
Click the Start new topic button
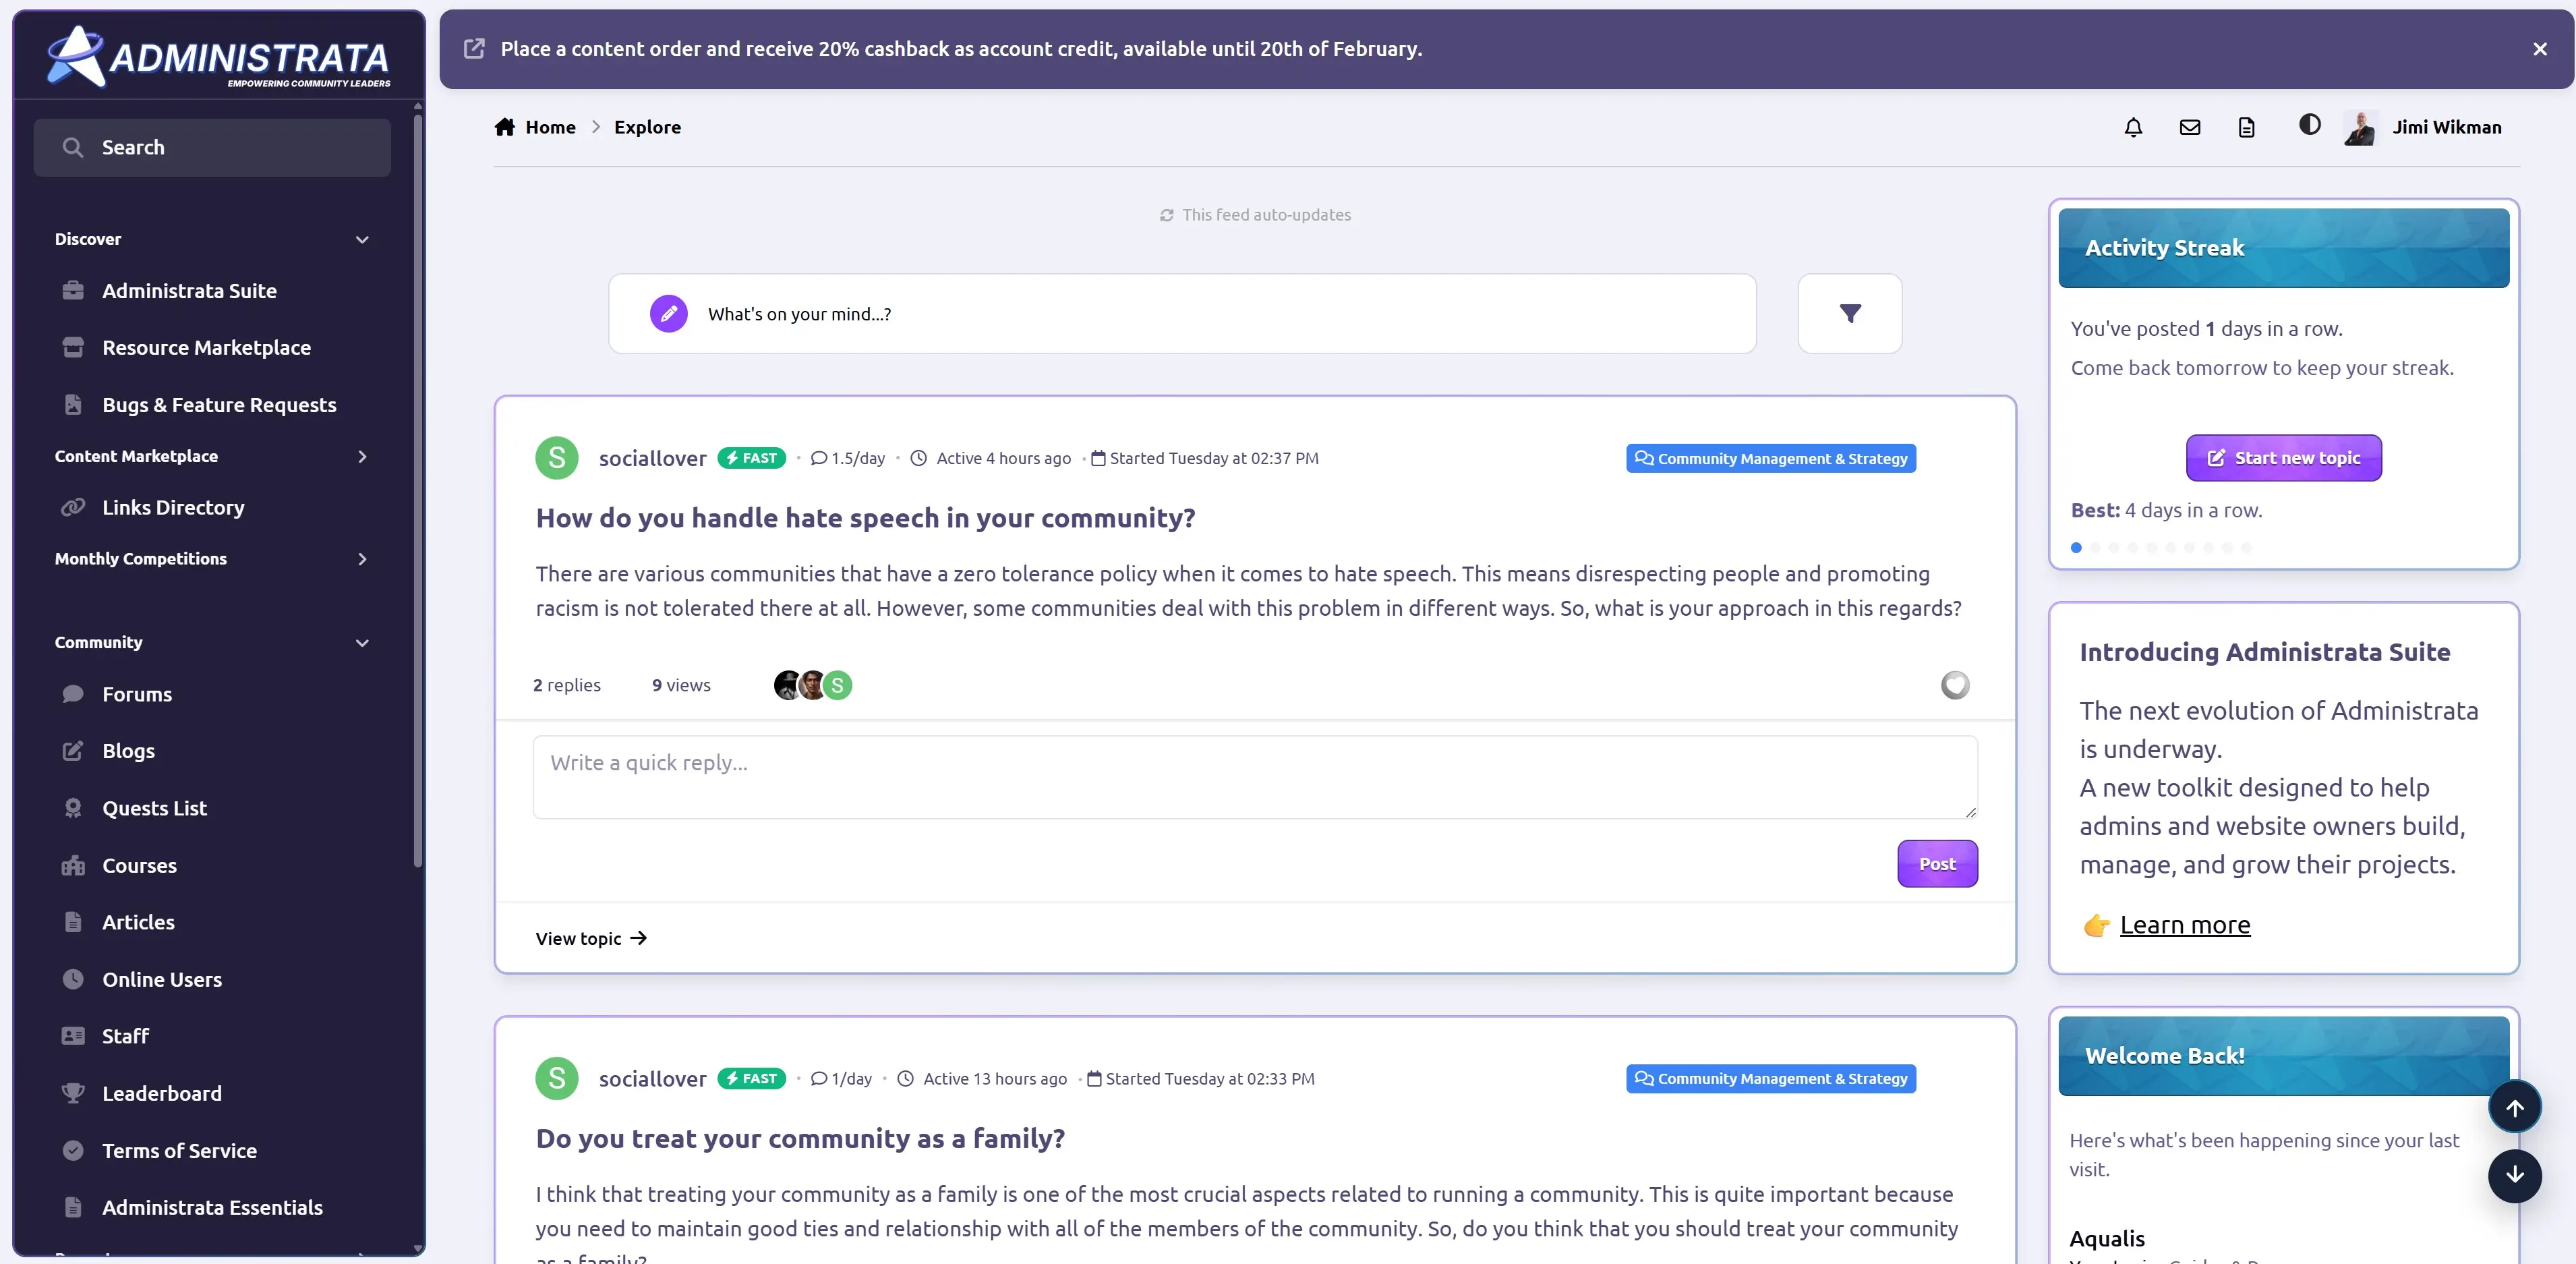tap(2283, 458)
